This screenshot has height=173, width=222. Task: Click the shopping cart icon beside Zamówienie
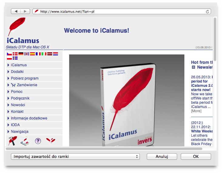coord(13,85)
